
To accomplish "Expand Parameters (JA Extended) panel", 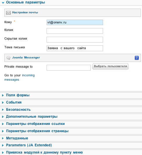I will pos(71,145).
